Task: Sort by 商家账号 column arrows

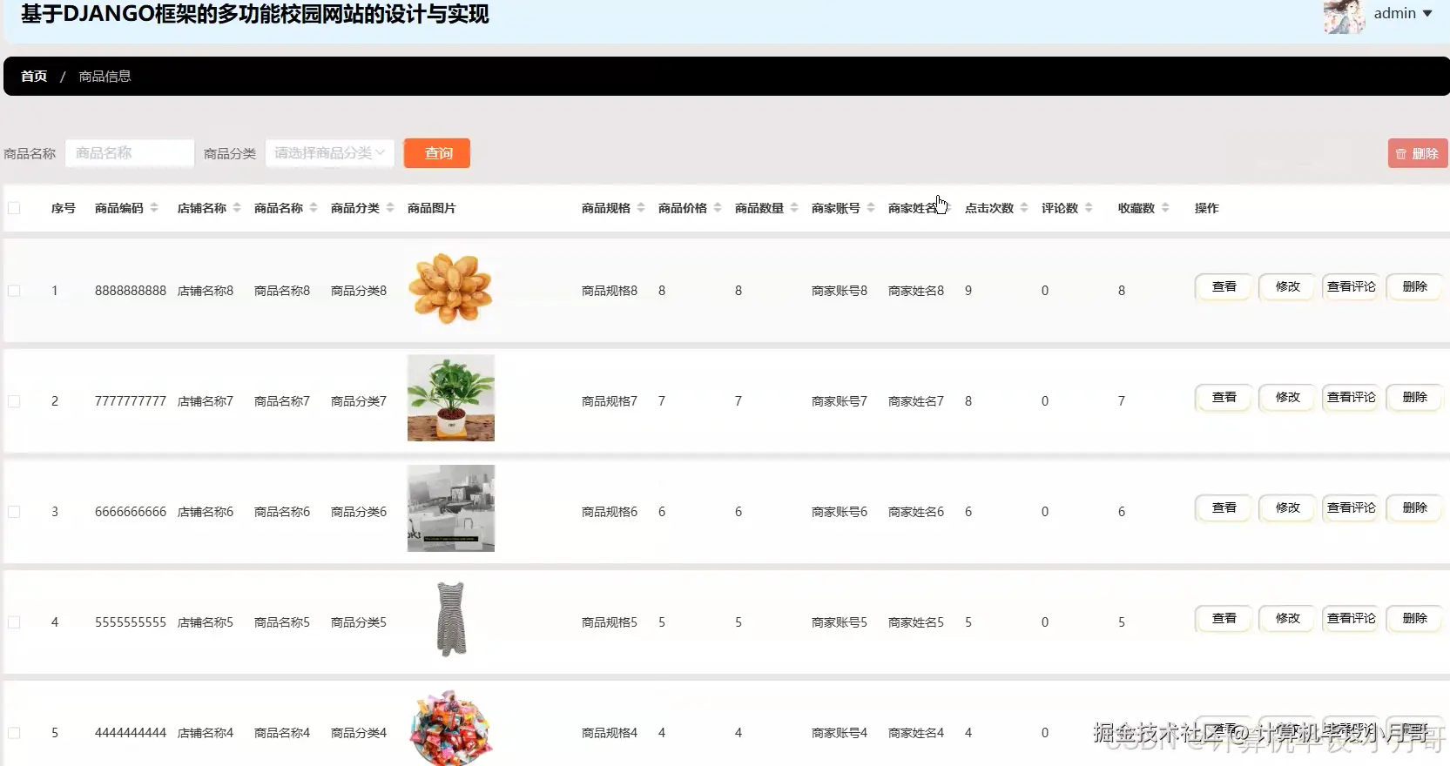Action: pyautogui.click(x=871, y=208)
